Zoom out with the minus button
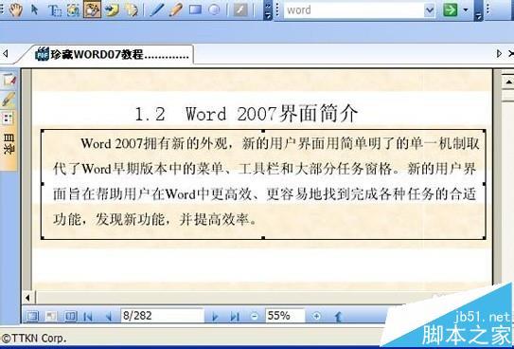Screen dimensions: 514x349 pos(255,316)
